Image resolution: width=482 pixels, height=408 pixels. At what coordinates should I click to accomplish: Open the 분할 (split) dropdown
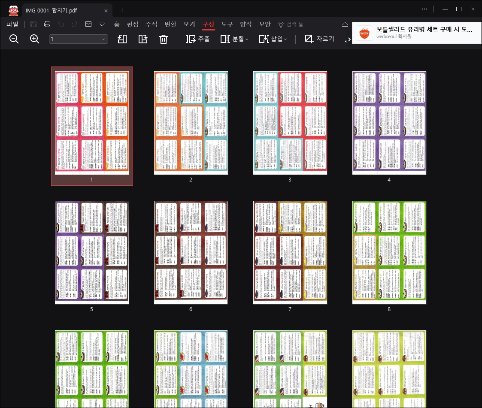[234, 39]
